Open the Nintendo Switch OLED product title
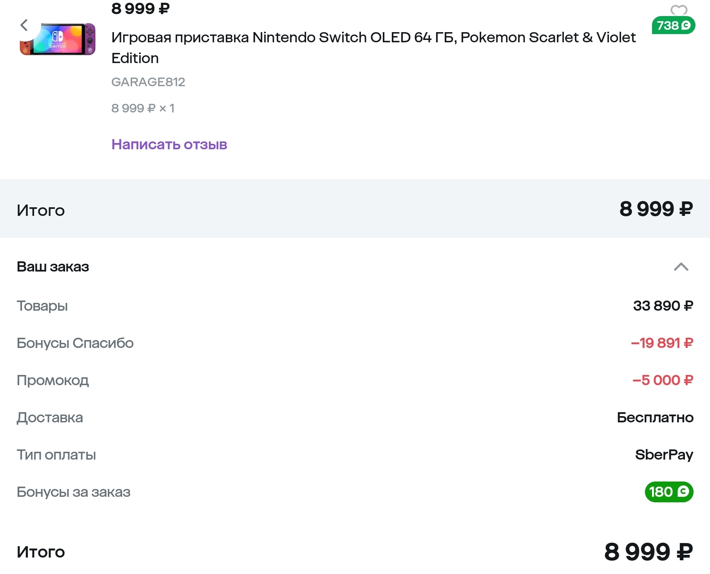Viewport: 710px width, 574px height. click(x=373, y=47)
